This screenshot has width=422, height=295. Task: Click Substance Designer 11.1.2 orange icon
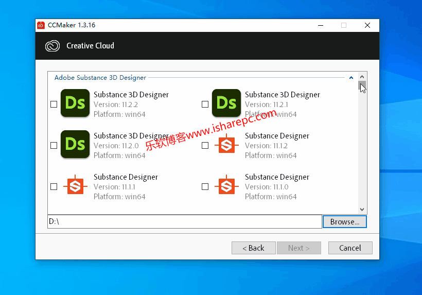[x=226, y=145]
